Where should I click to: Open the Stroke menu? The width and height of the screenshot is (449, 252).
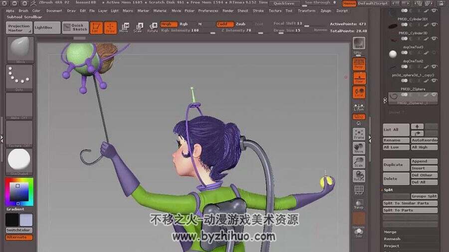click(258, 11)
